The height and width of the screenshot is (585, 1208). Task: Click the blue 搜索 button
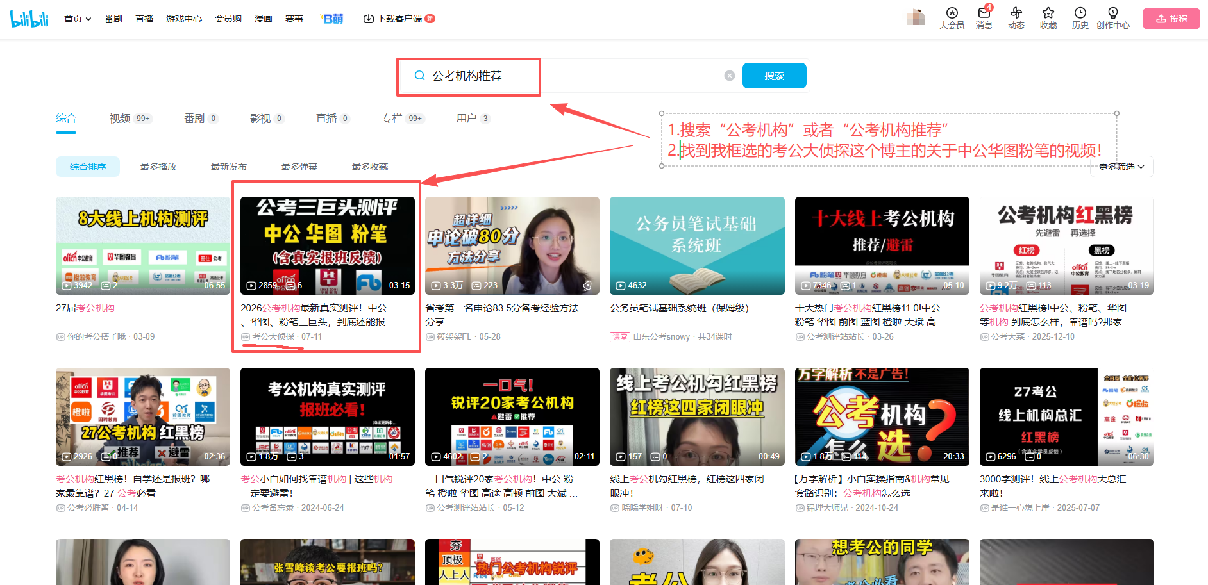(775, 76)
